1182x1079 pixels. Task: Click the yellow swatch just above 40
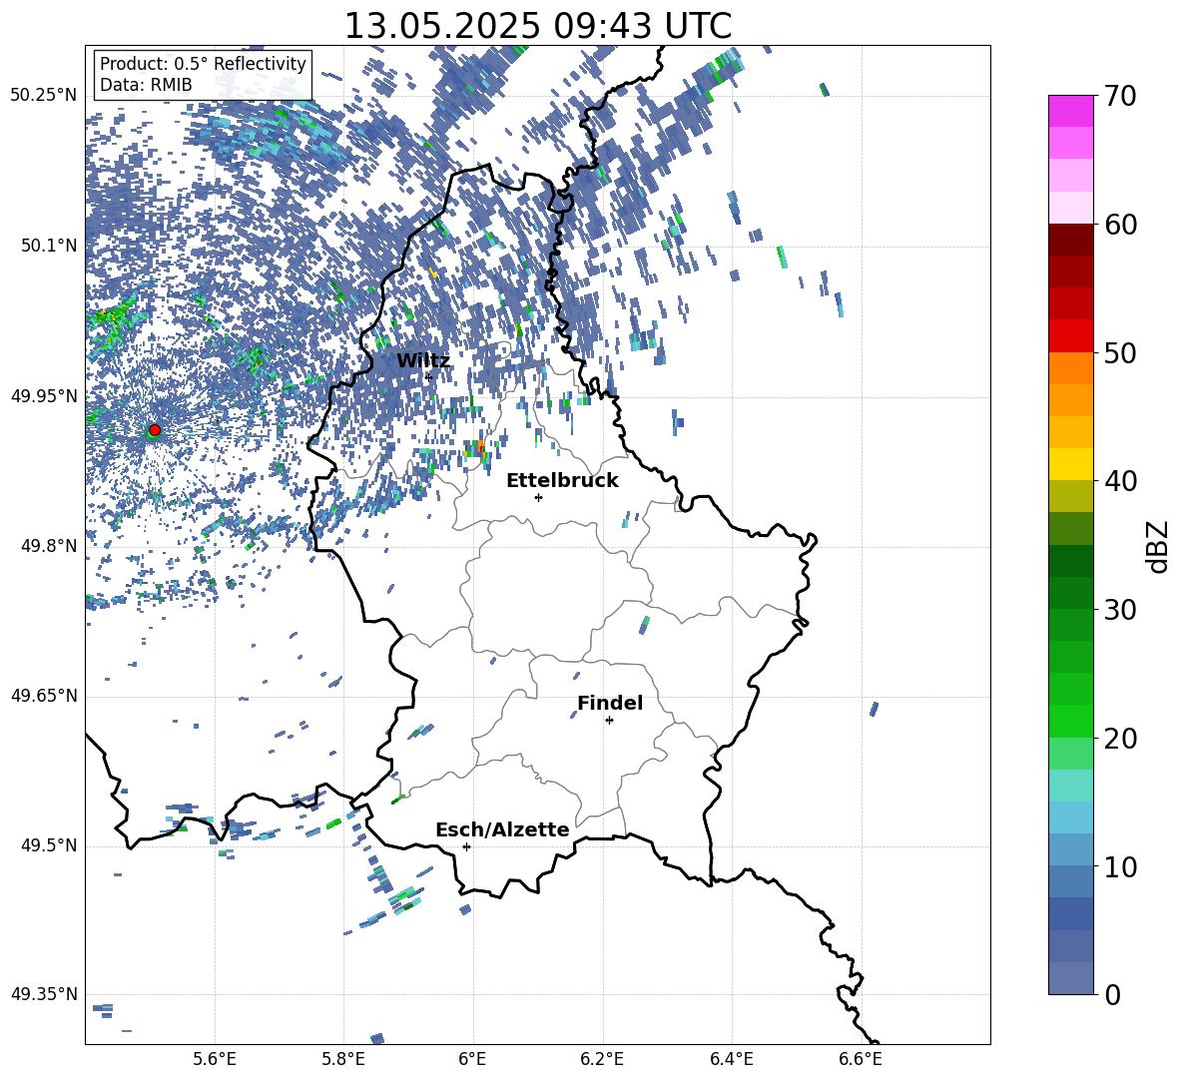(1070, 464)
